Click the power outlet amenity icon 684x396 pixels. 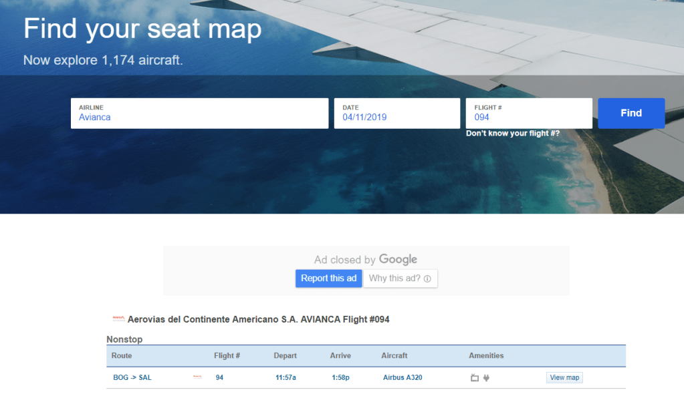coord(486,378)
